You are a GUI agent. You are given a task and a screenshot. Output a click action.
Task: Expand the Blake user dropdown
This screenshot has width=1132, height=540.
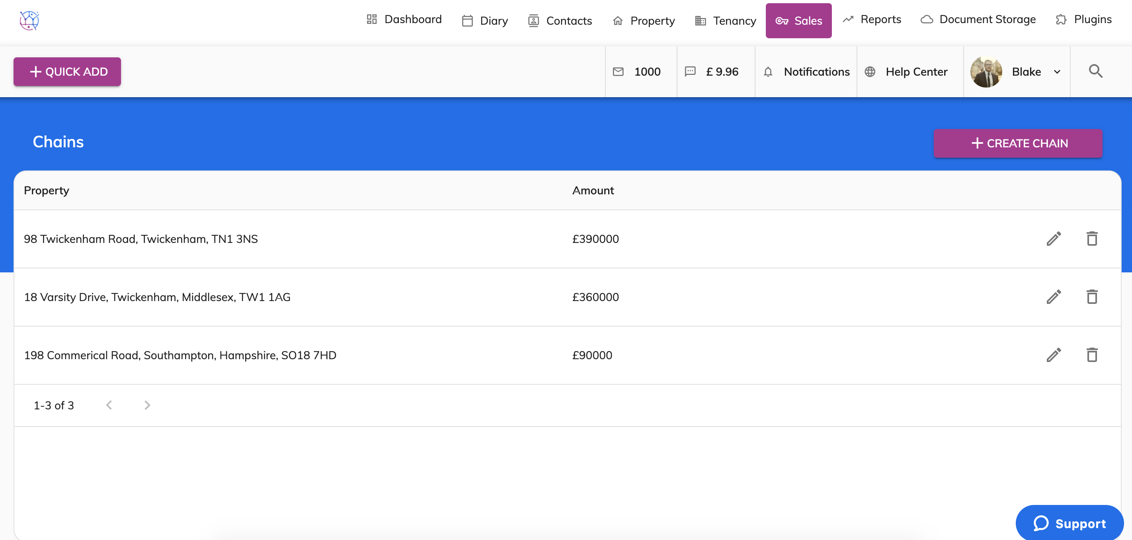point(1056,72)
